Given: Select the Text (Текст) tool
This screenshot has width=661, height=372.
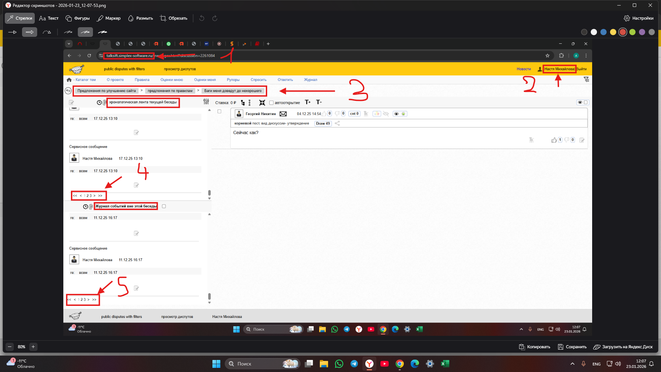Looking at the screenshot, I should [x=49, y=18].
